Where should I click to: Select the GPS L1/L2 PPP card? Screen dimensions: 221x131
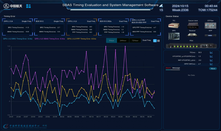(x=145, y=27)
